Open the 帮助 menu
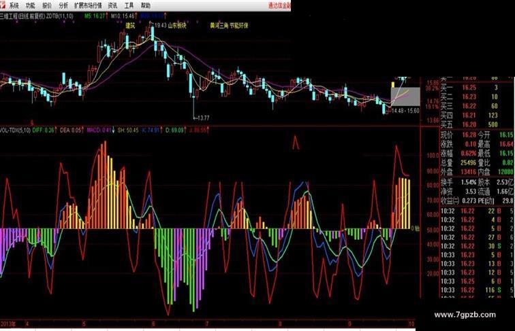Screen dimensions: 515x331 point(146,5)
